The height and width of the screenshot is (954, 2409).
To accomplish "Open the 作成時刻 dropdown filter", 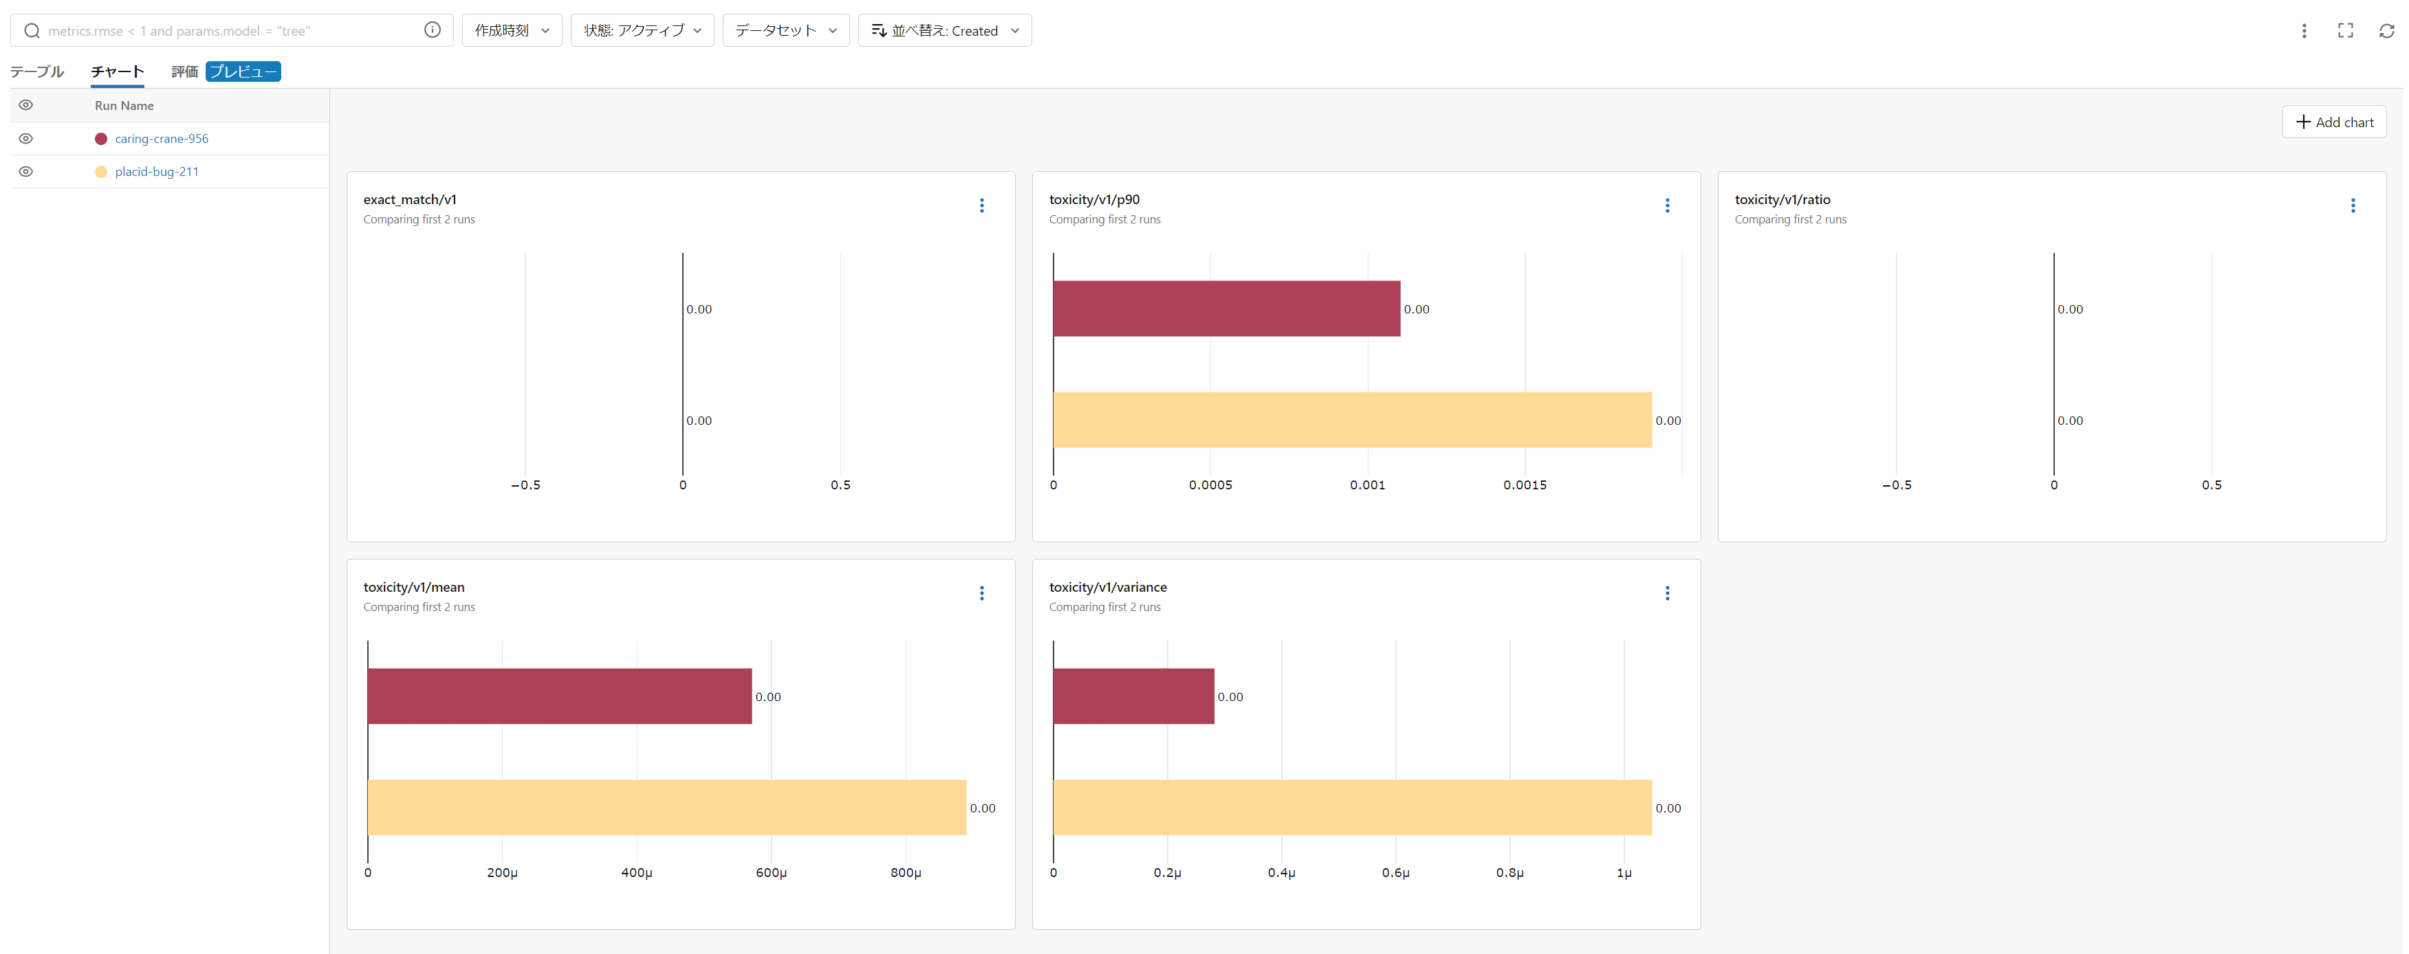I will (x=512, y=31).
